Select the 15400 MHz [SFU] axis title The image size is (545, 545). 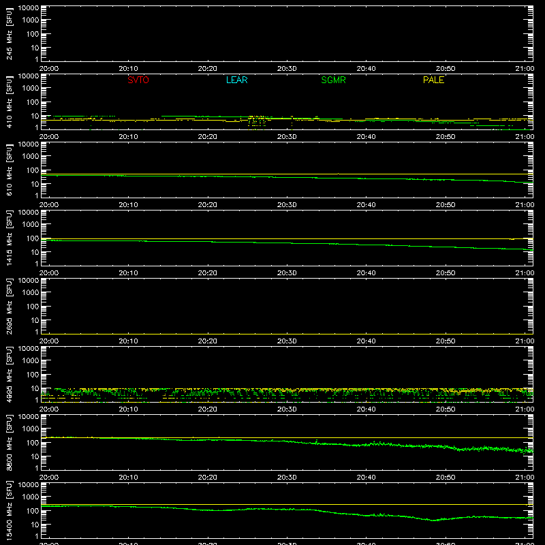tap(9, 510)
